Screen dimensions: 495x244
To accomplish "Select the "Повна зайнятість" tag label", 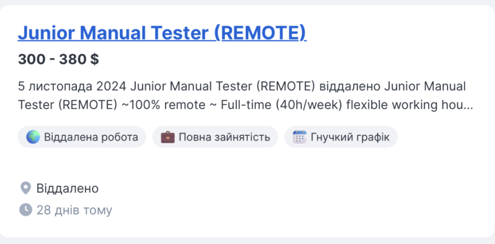I will pos(224,137).
